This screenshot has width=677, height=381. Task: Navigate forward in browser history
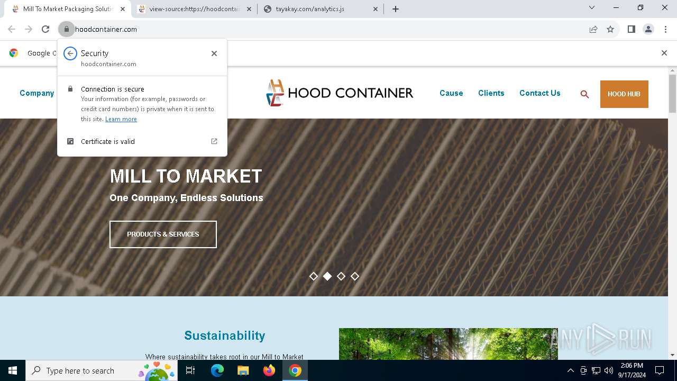point(29,29)
